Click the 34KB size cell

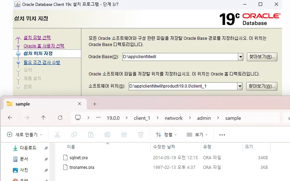coord(263,157)
